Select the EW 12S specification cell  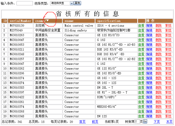click(116, 116)
